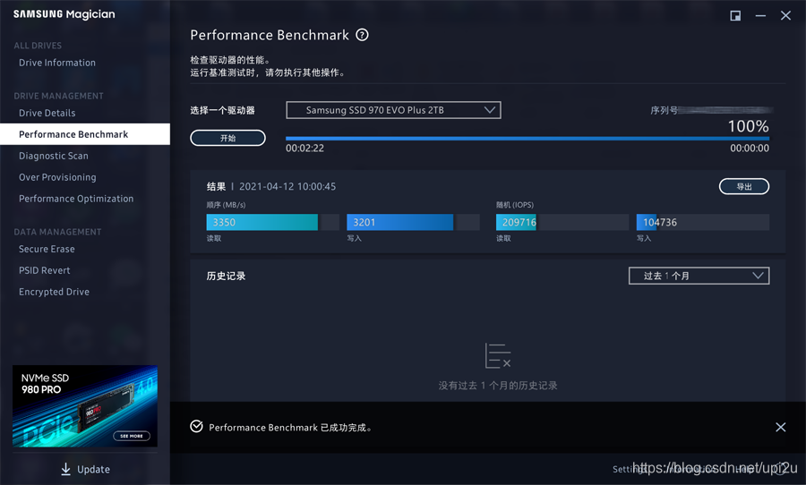Click the NVMe SSD 980 PRO banner
Screen dimensions: 806x485
coord(85,406)
